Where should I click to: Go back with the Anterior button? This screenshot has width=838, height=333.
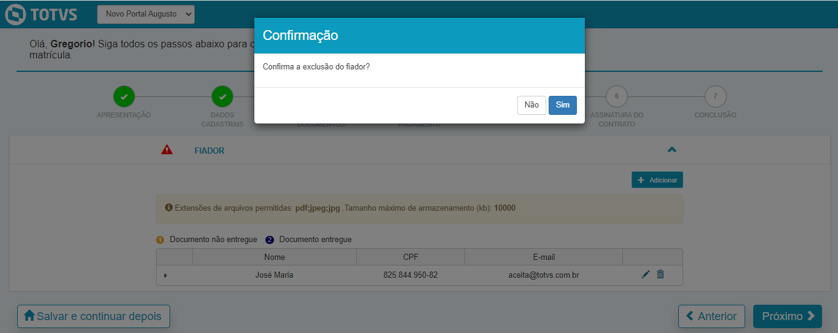[x=711, y=316]
